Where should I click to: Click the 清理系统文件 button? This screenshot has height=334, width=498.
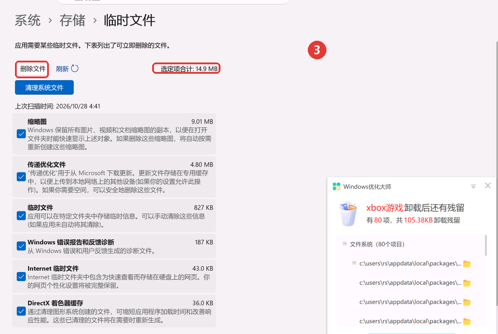pyautogui.click(x=44, y=87)
